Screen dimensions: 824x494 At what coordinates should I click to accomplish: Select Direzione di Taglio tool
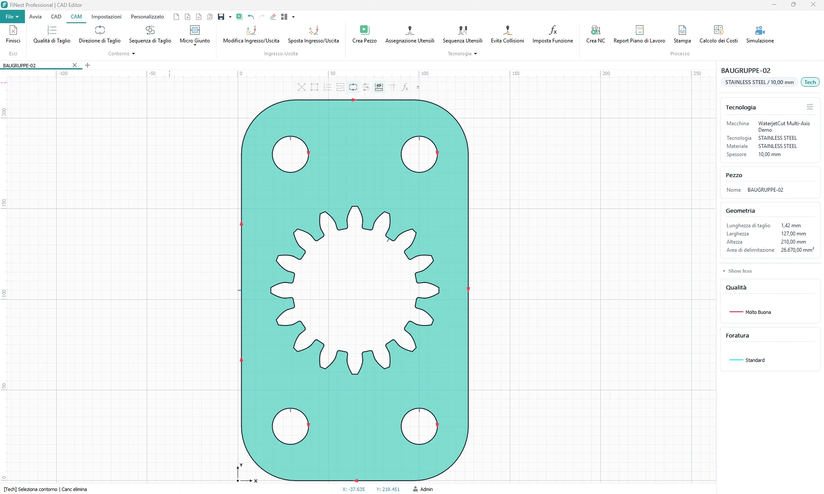point(100,34)
